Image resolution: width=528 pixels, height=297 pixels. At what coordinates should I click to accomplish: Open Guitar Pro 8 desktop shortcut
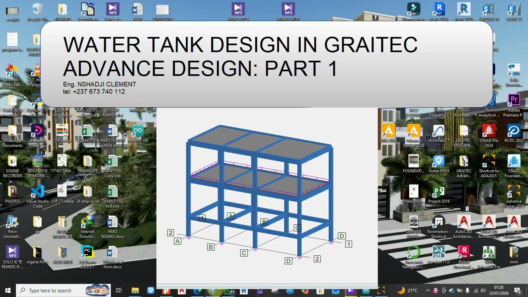pos(438,163)
